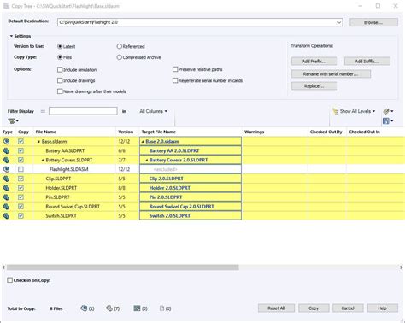Enable Include drawings option
This screenshot has width=405, height=323.
(x=60, y=80)
